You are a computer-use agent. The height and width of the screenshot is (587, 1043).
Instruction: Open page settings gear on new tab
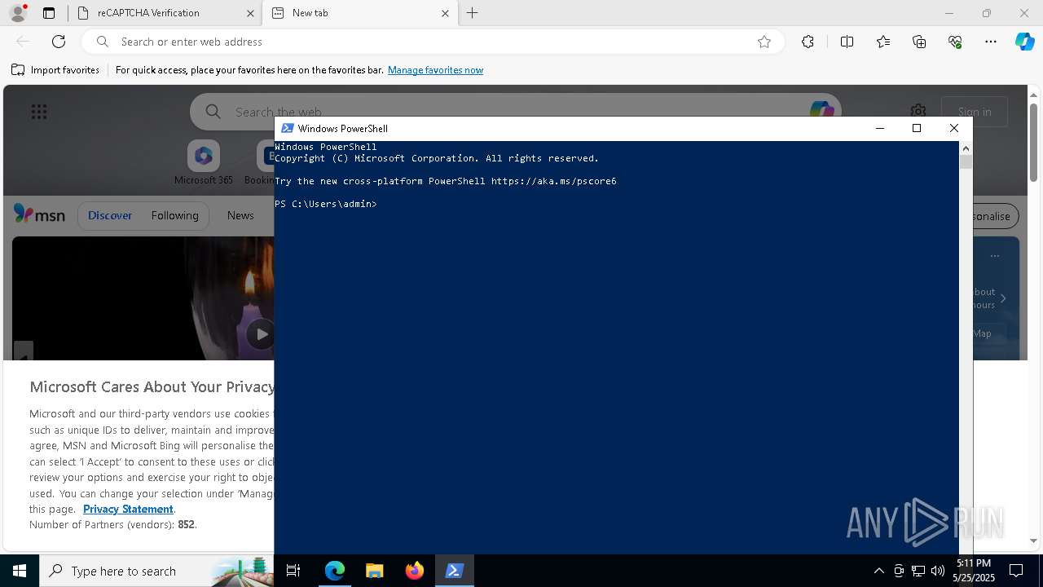point(918,111)
